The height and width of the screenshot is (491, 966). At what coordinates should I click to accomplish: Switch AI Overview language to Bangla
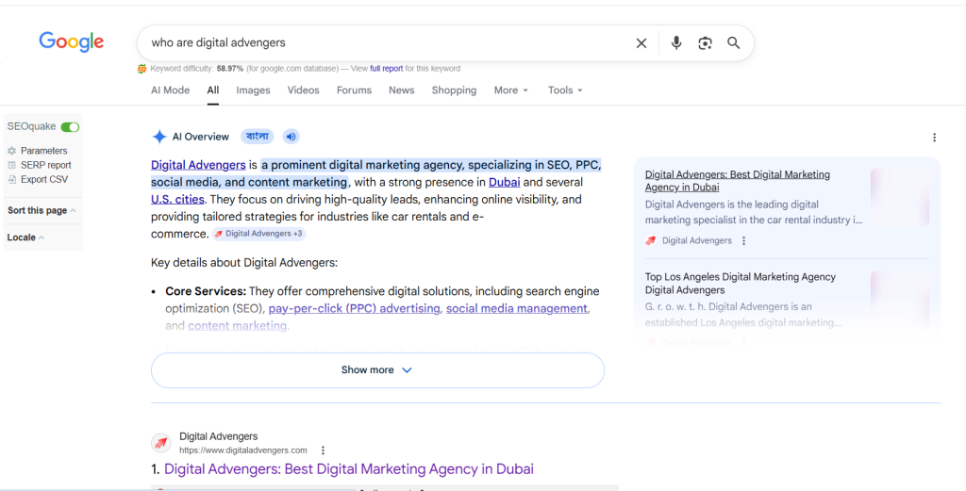click(x=258, y=137)
